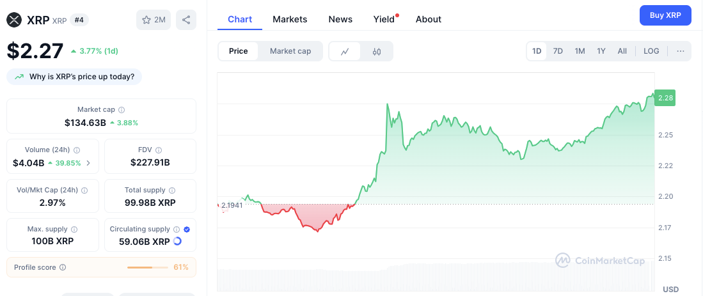Click the $134.63B market cap value
Viewport: 703px width, 296px height.
coord(85,123)
